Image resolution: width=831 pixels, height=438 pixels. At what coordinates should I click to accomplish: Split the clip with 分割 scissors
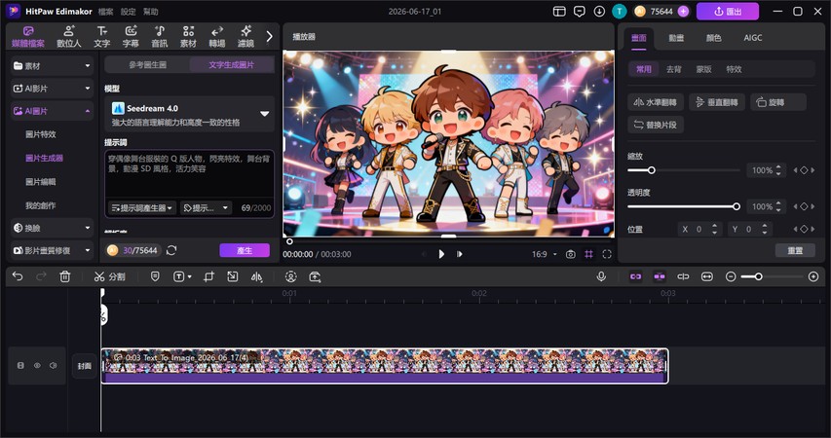point(110,276)
